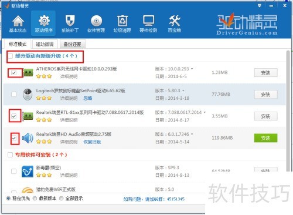
Task: Open 详细说明 for Logitech SetPoint driver
Action: [x=69, y=98]
